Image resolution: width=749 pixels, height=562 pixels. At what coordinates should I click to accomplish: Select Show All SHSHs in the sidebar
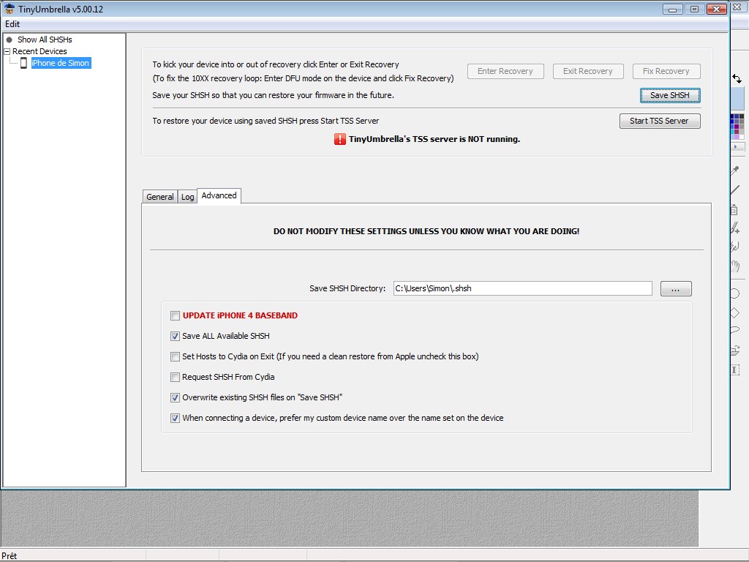tap(45, 40)
